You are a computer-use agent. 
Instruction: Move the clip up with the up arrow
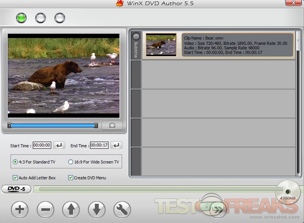click(x=71, y=210)
